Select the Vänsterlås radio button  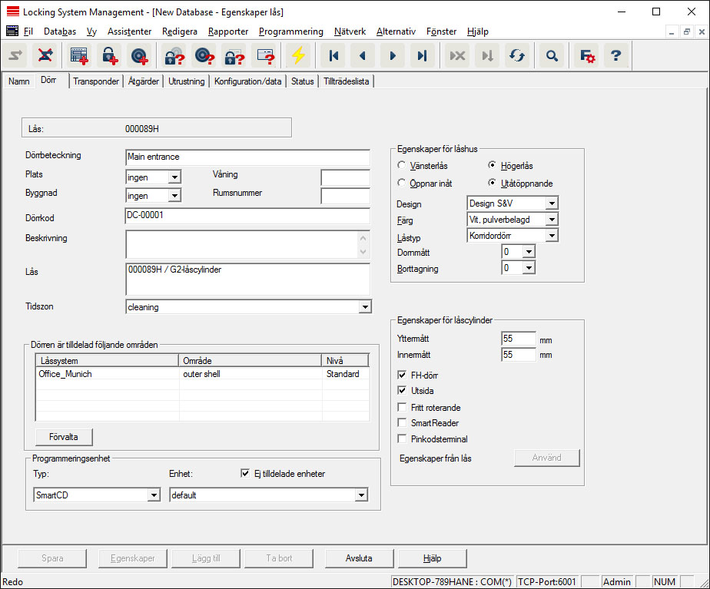[402, 165]
